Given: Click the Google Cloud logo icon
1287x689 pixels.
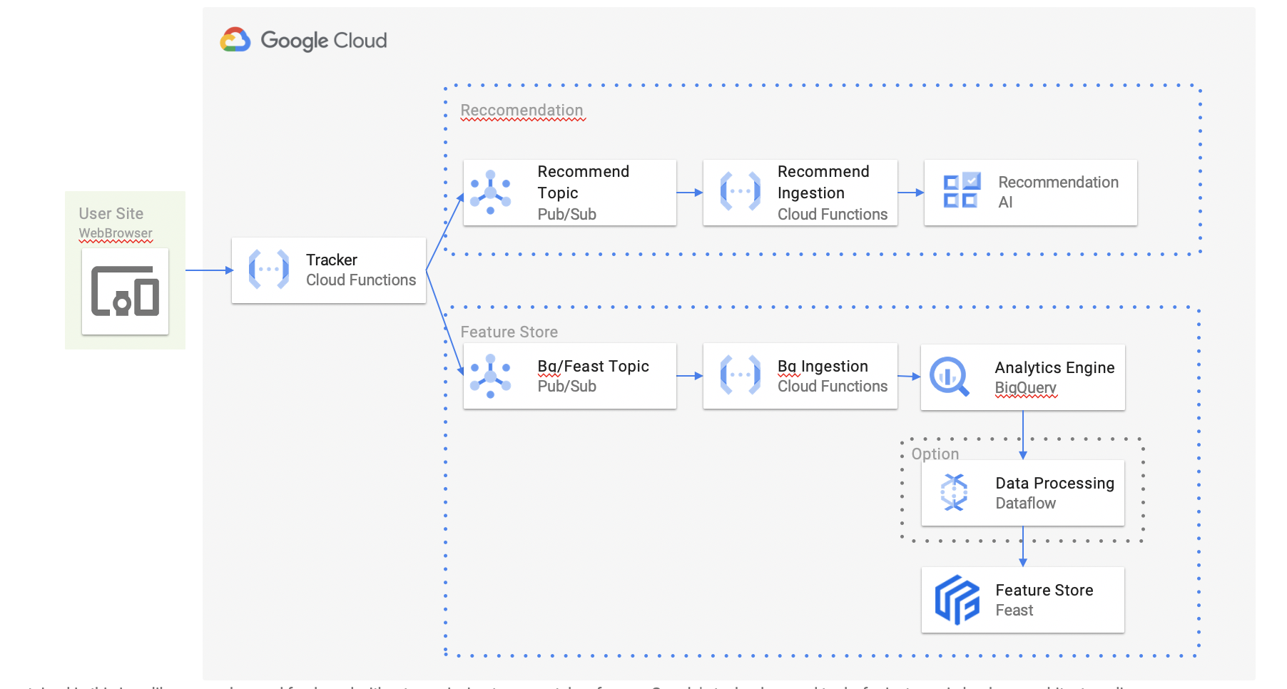Looking at the screenshot, I should click(x=235, y=40).
